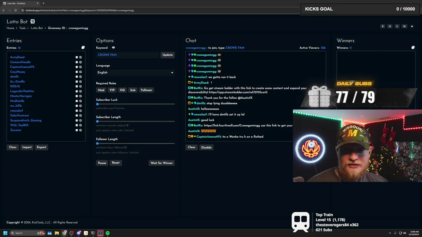Click the ban icon for Wild_Tayl835
The width and height of the screenshot is (422, 237).
(80, 125)
